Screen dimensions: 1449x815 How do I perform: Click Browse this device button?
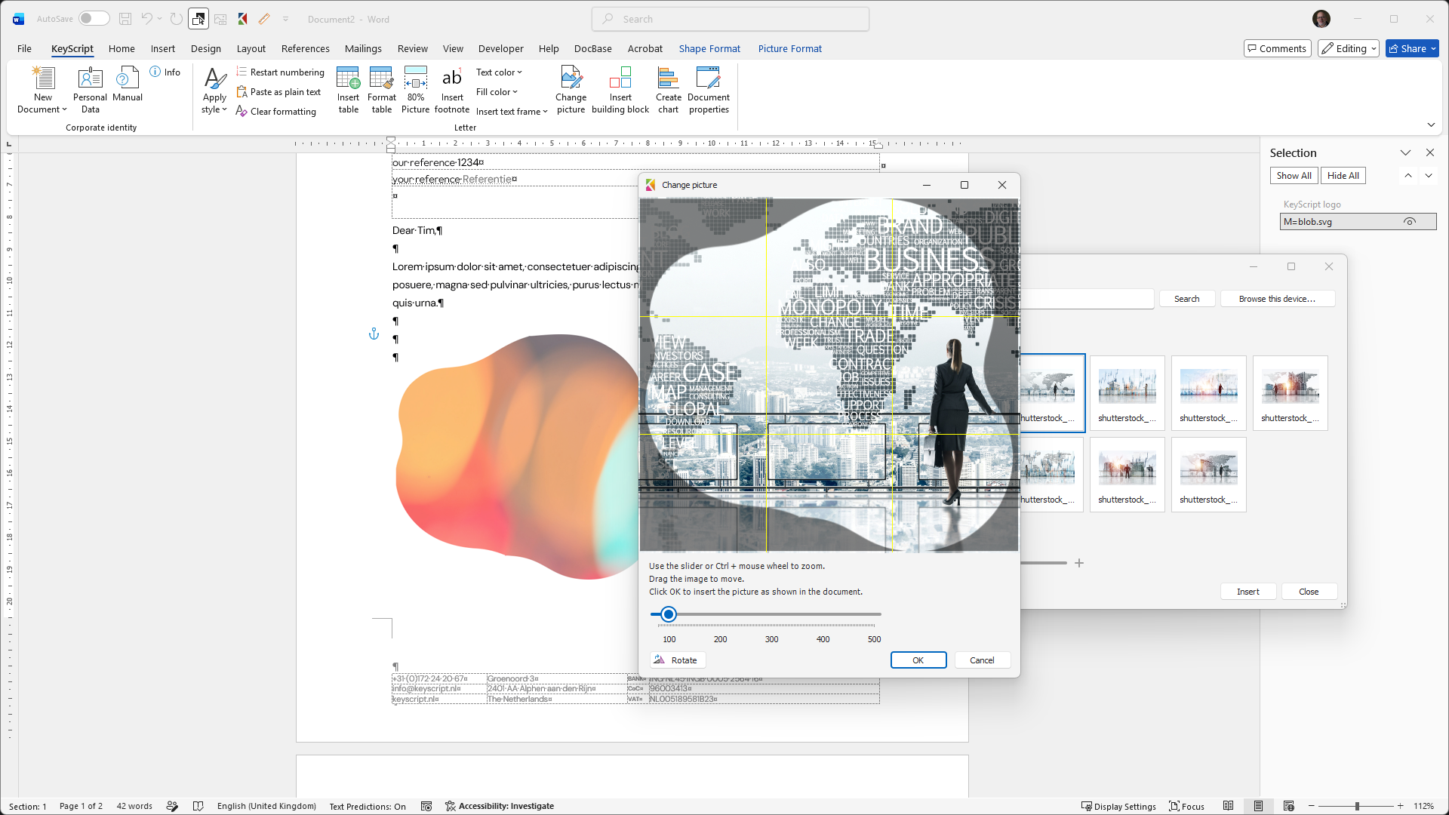[x=1277, y=299]
